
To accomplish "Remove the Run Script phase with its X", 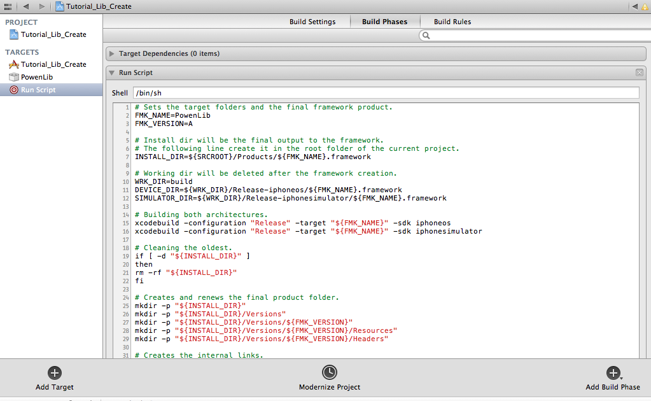I will tap(640, 73).
